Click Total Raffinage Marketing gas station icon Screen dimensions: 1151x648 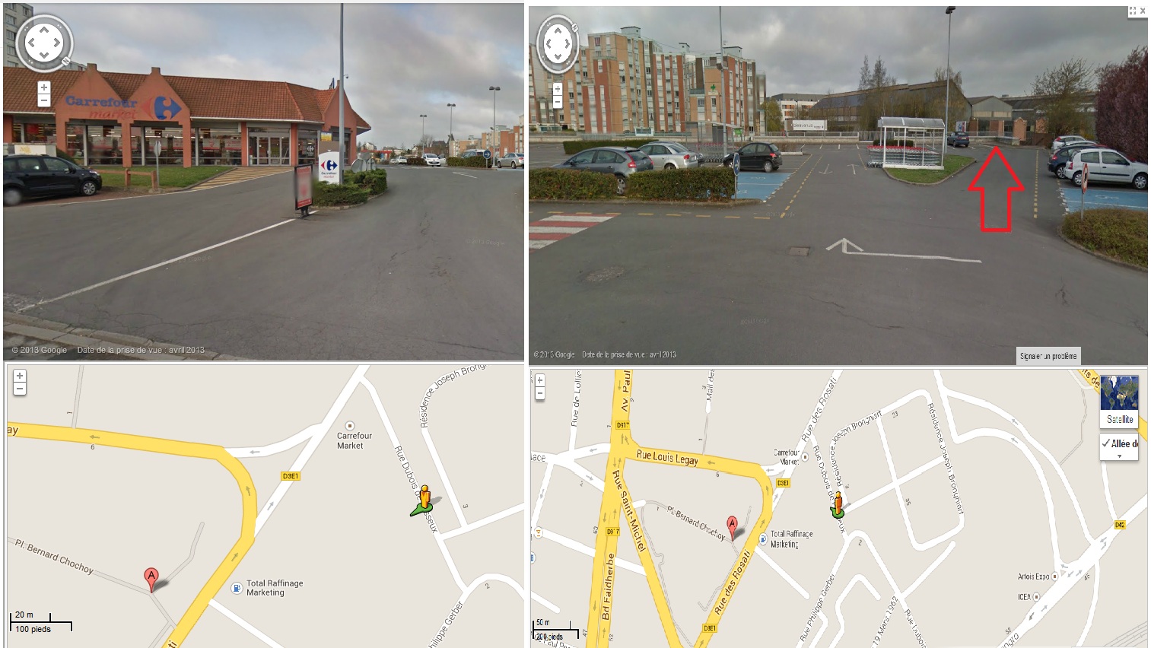(237, 588)
